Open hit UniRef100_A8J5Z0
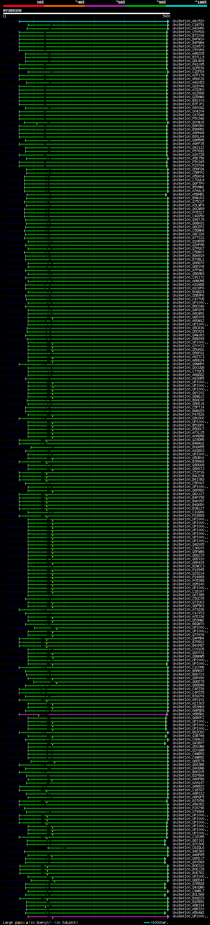Viewport: 210px width, 925px height. pos(188,21)
